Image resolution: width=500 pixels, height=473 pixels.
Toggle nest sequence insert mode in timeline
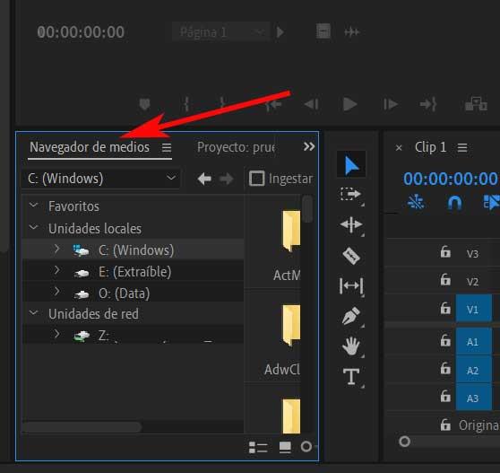[x=416, y=202]
